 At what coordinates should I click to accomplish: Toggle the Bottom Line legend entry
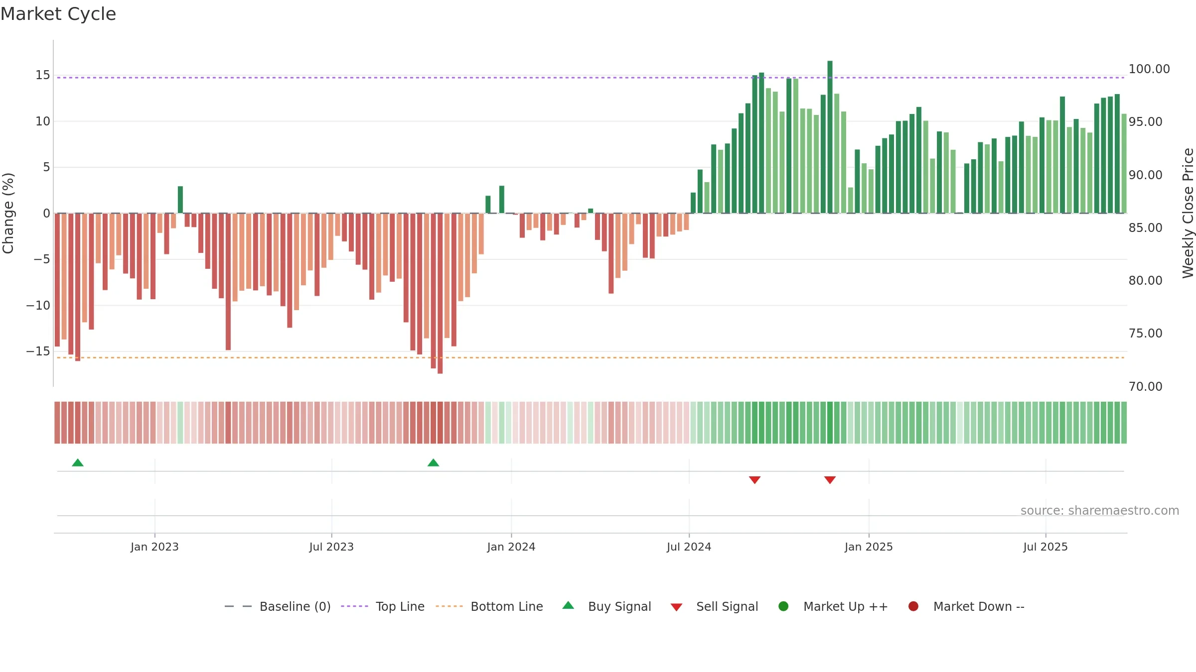(489, 606)
